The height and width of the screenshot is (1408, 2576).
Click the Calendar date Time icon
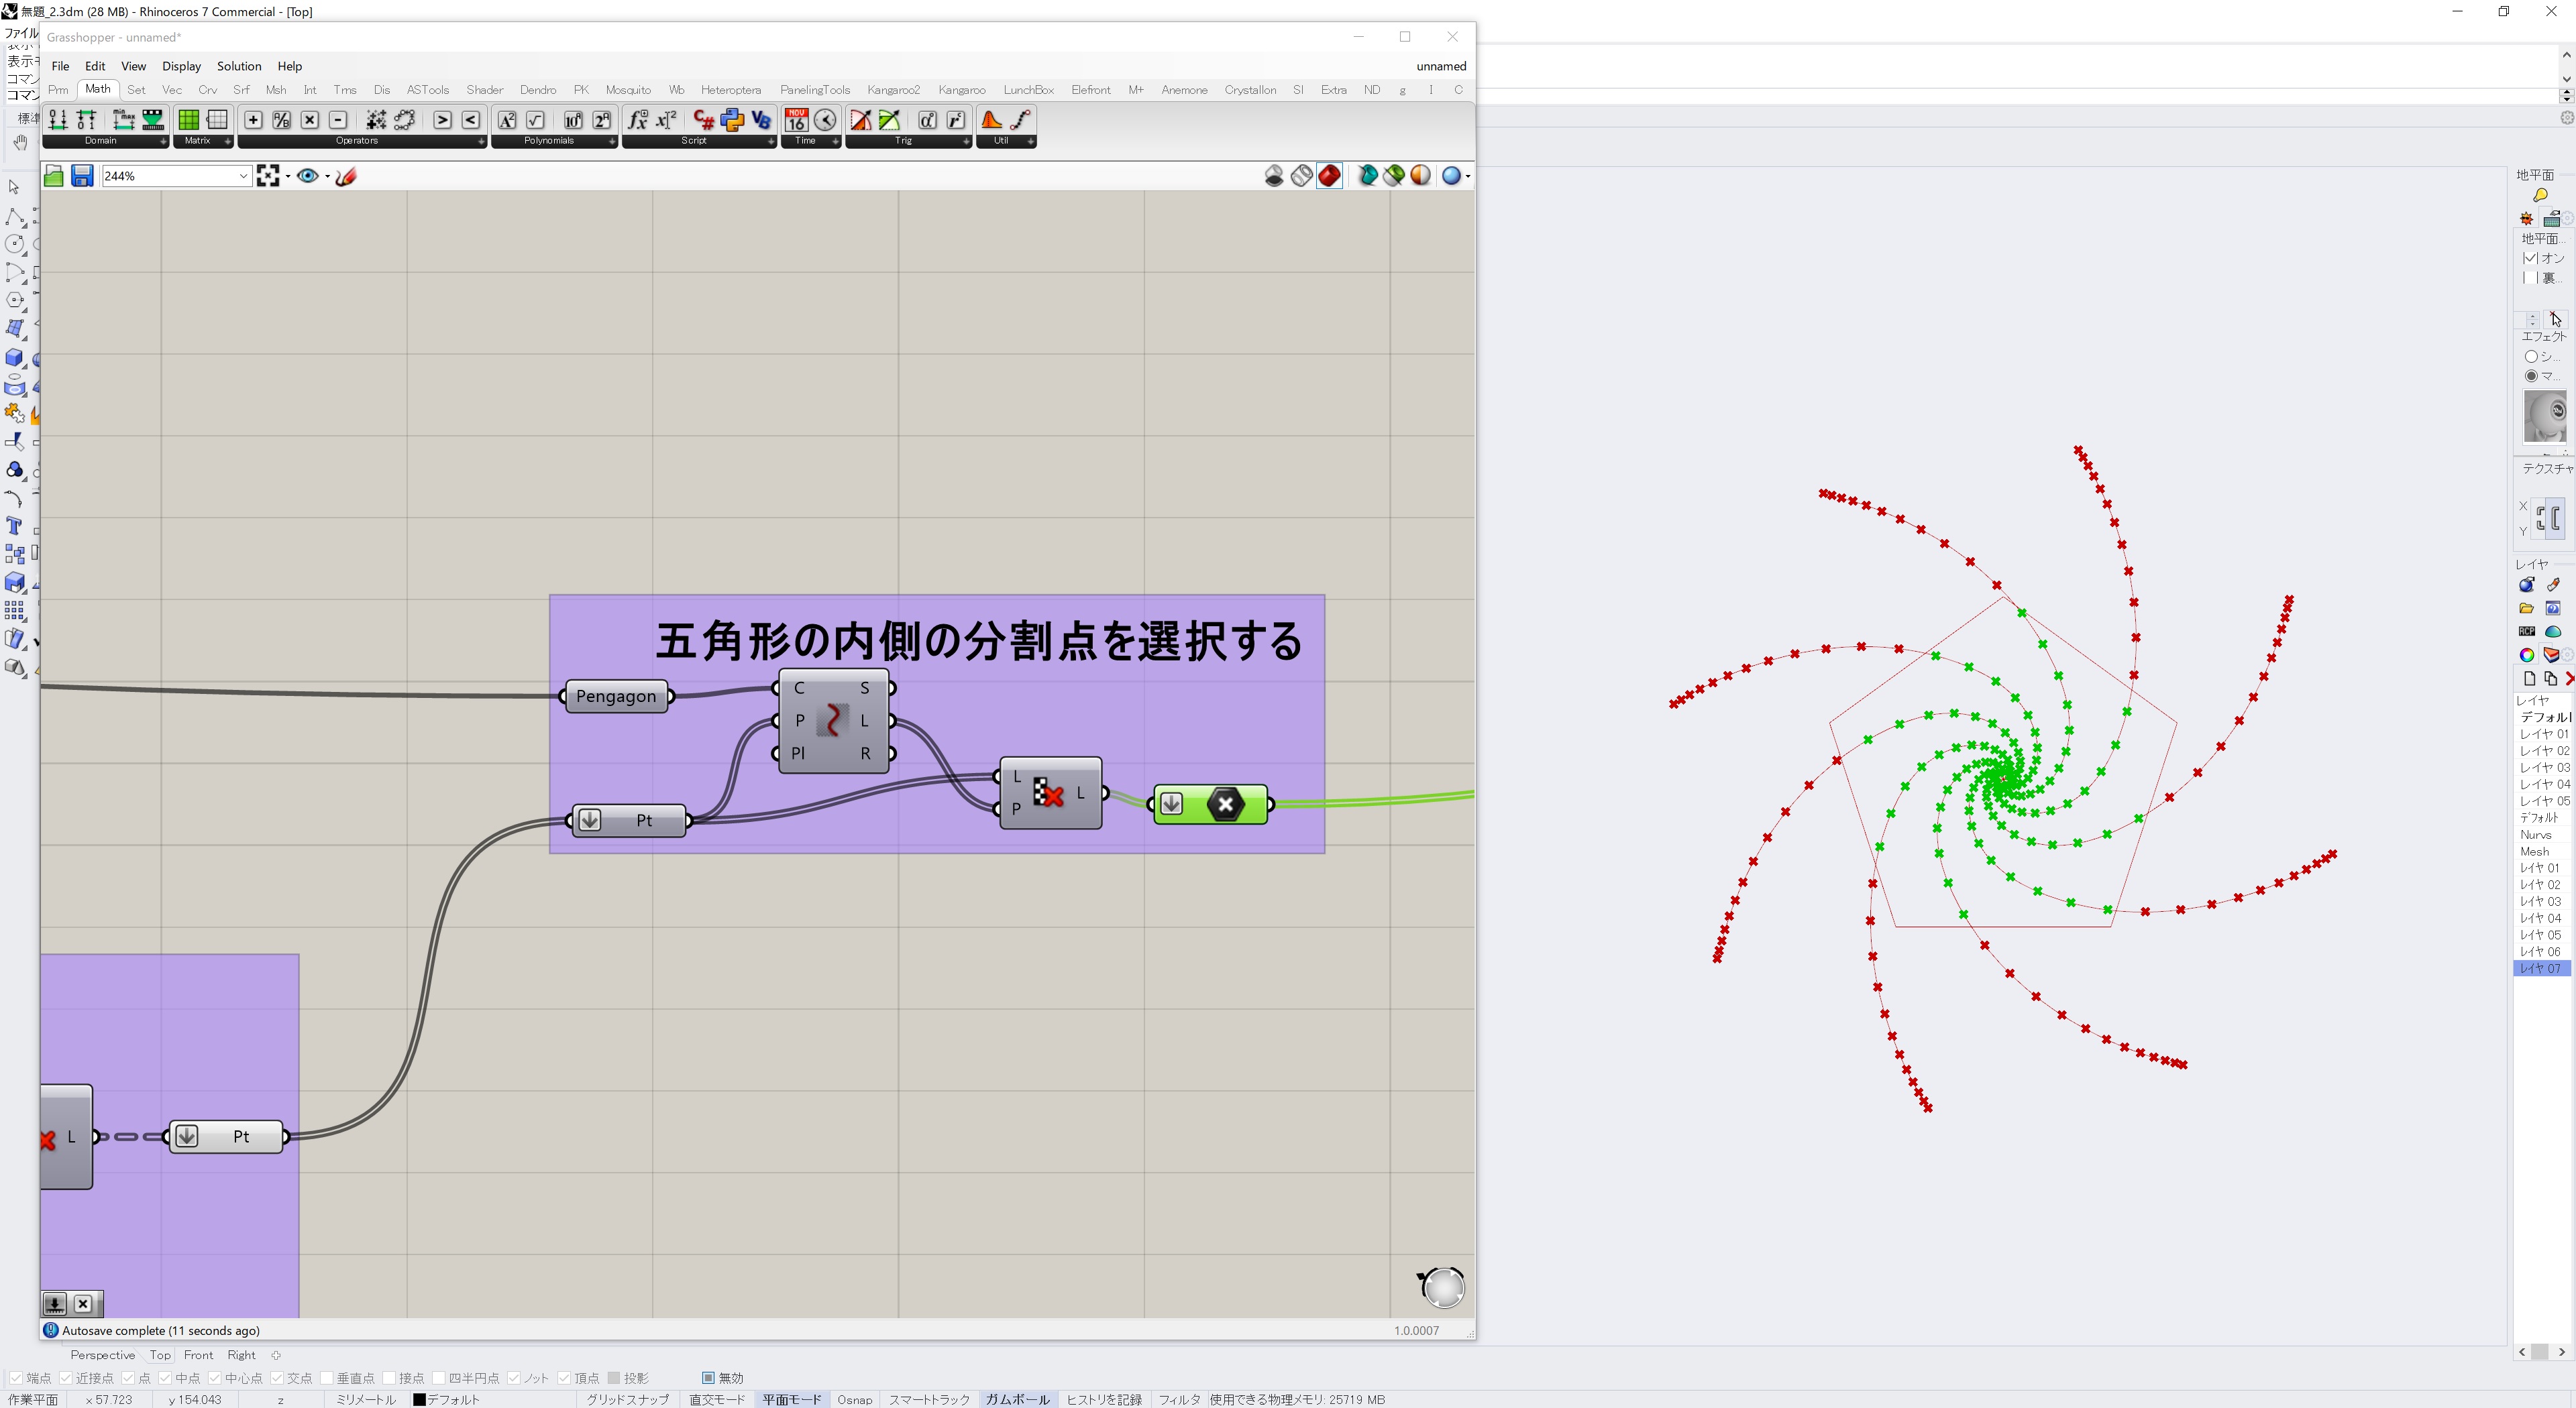pyautogui.click(x=796, y=120)
